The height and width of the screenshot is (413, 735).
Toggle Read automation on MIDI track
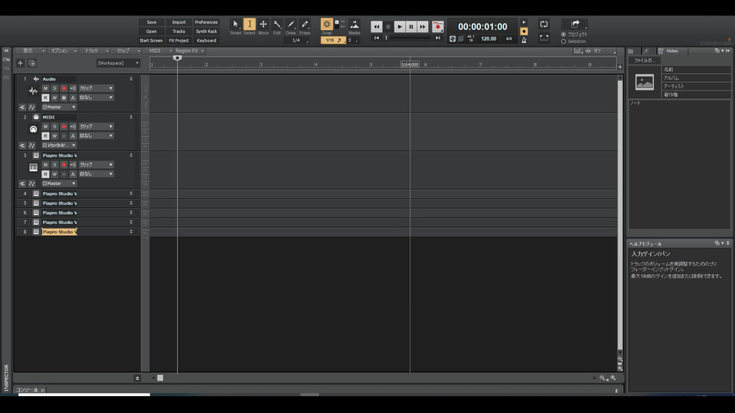(x=45, y=136)
